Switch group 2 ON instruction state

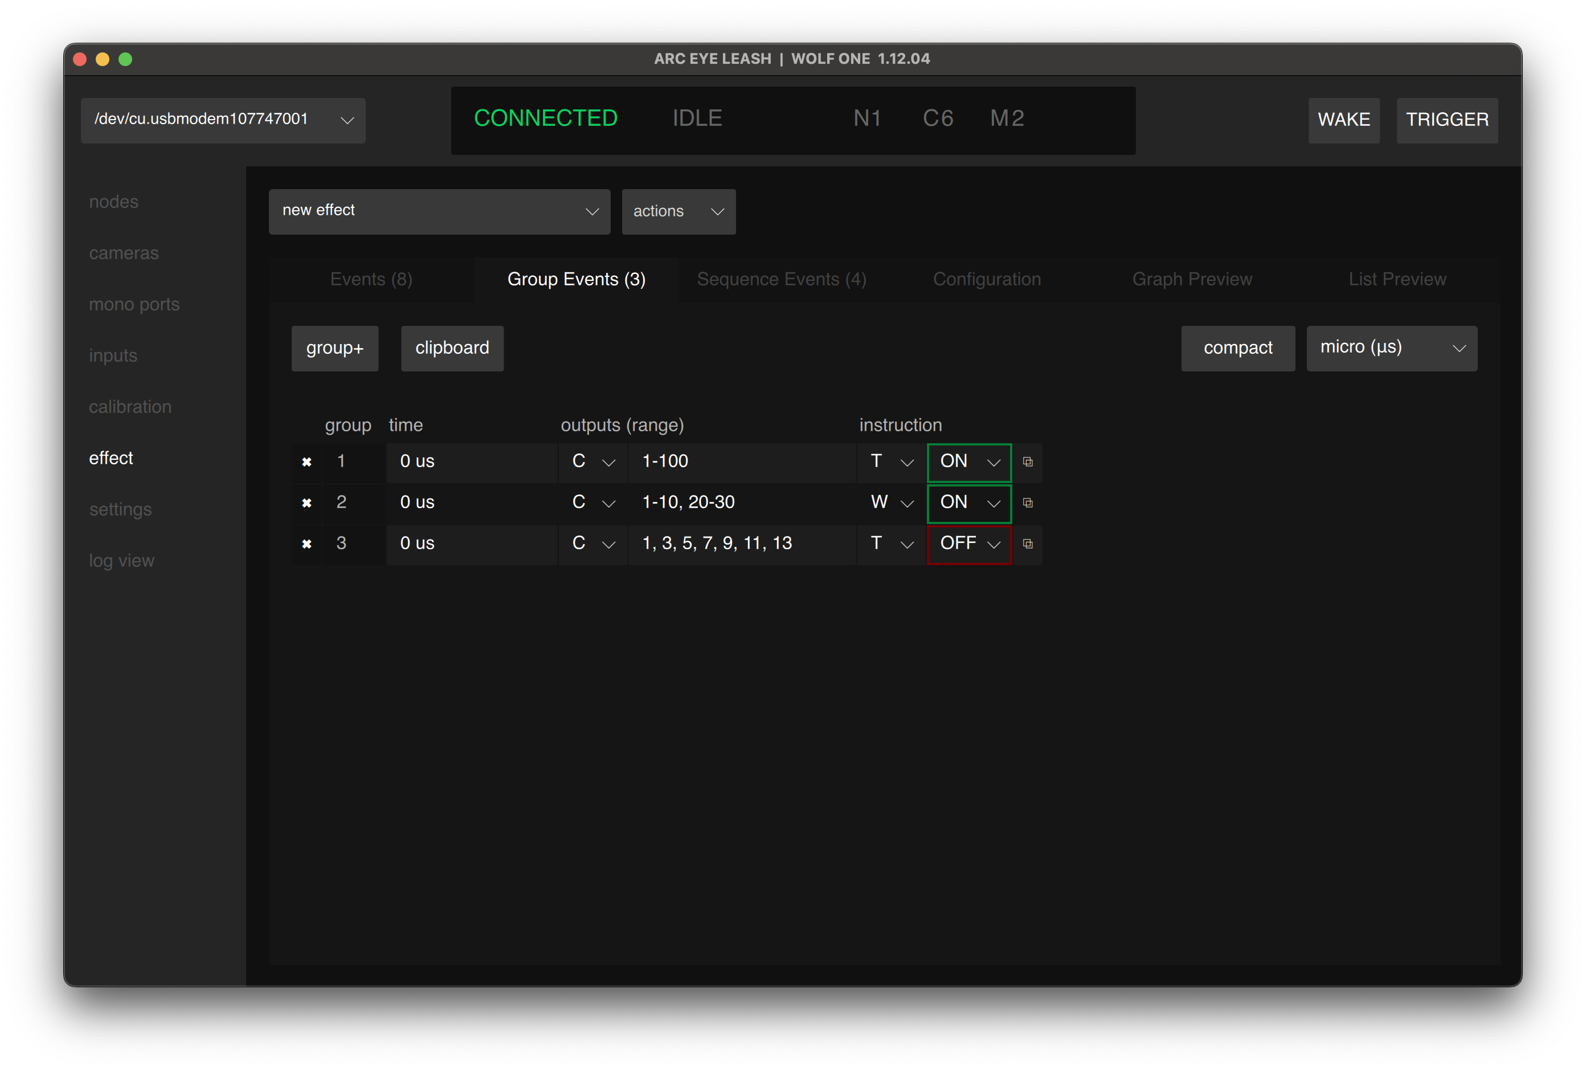point(968,503)
